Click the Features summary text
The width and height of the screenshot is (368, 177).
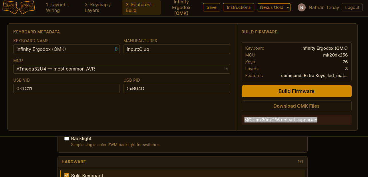pyautogui.click(x=314, y=76)
